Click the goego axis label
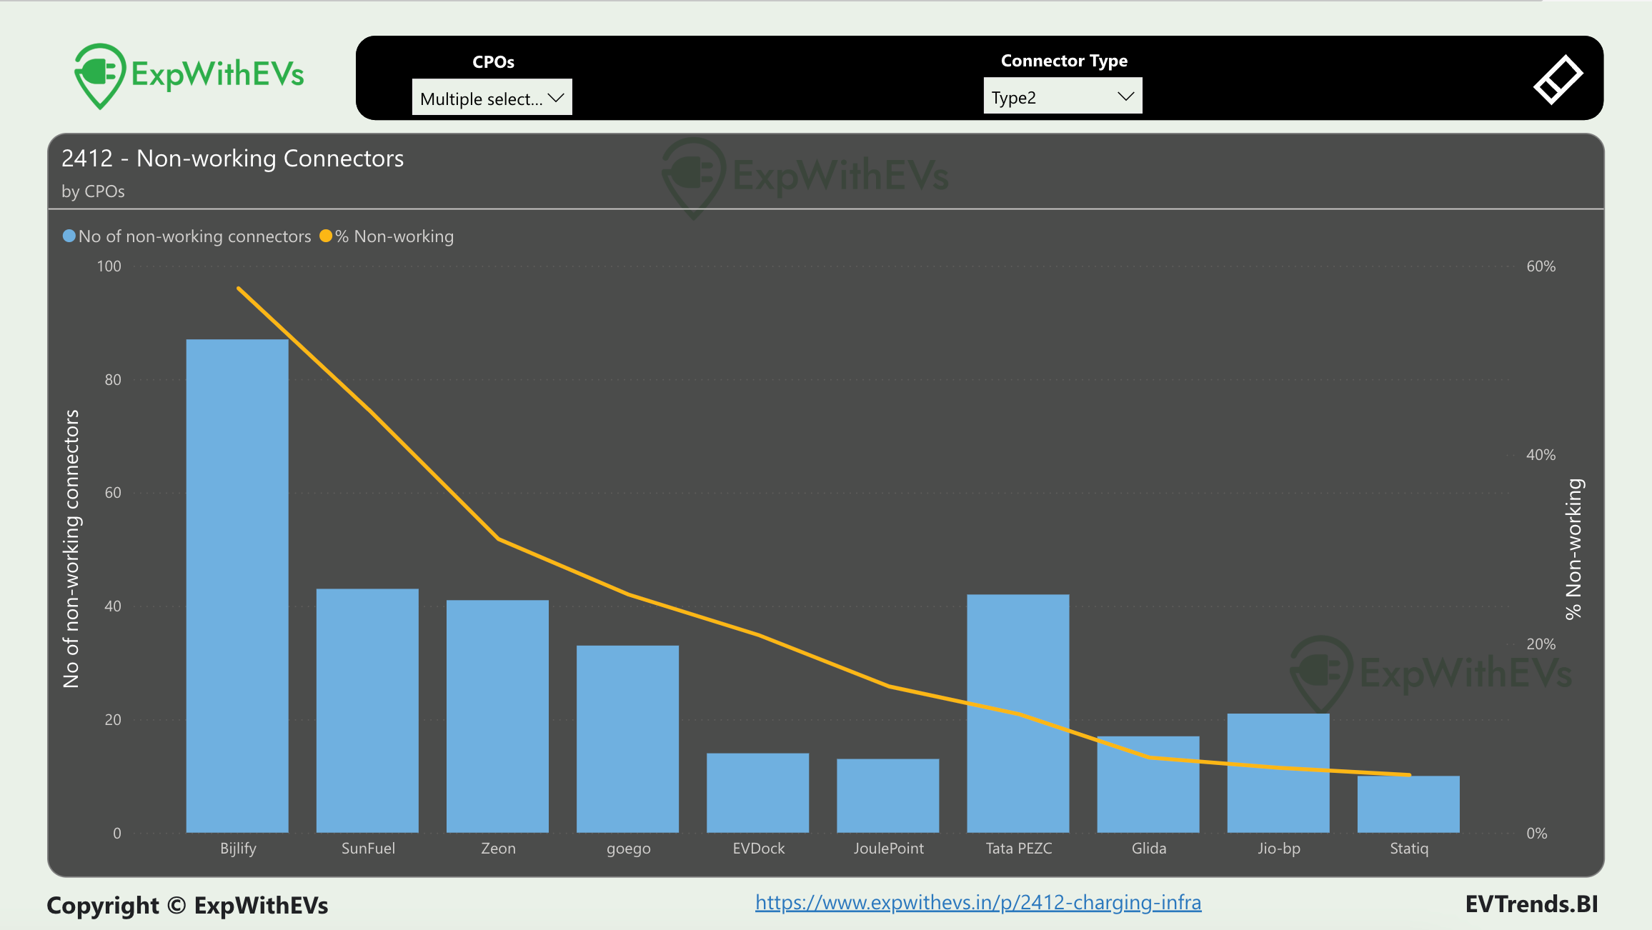 coord(628,849)
